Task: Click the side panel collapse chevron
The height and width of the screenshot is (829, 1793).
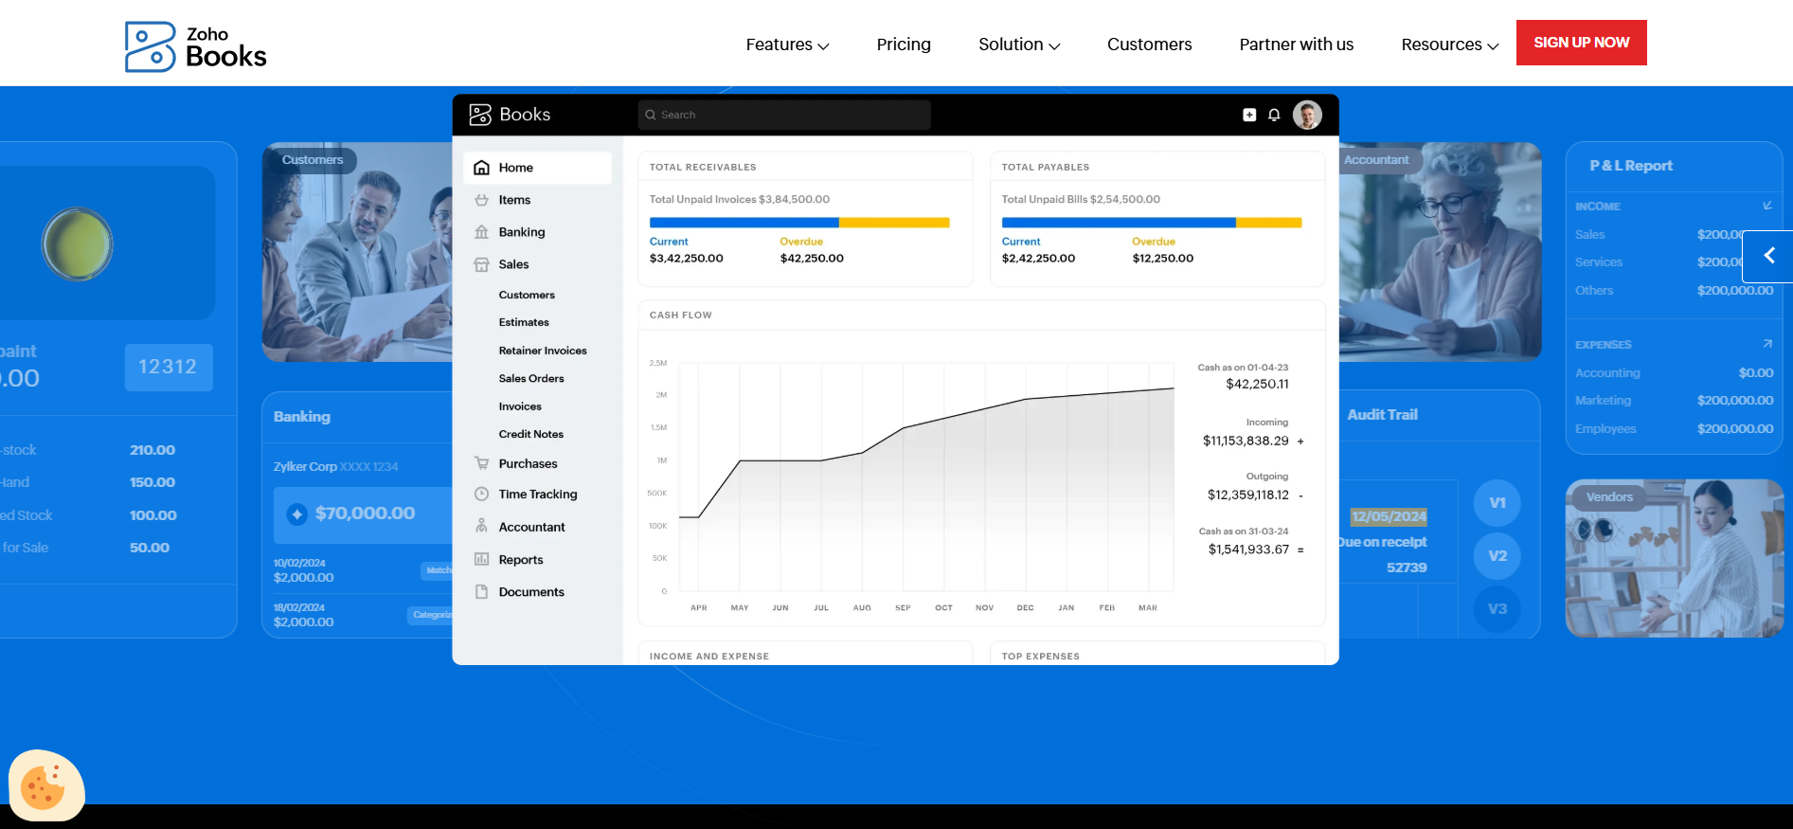Action: [x=1768, y=256]
